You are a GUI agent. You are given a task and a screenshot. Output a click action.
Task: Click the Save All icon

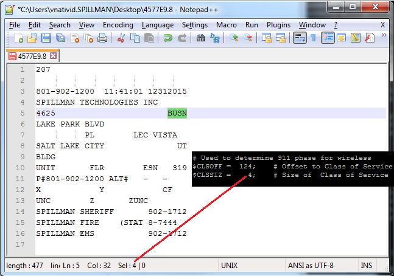click(60, 38)
